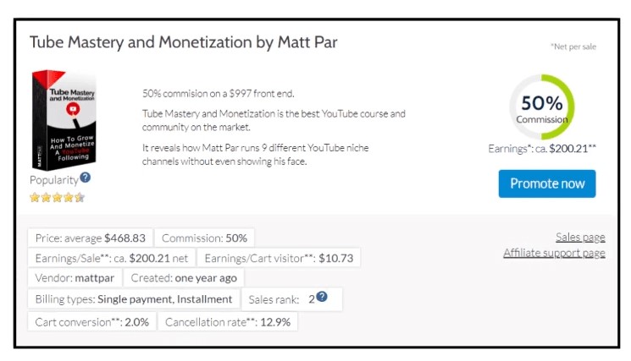631x361 pixels.
Task: Click the Earnings/Sale $200.21 net tag
Action: (112, 258)
